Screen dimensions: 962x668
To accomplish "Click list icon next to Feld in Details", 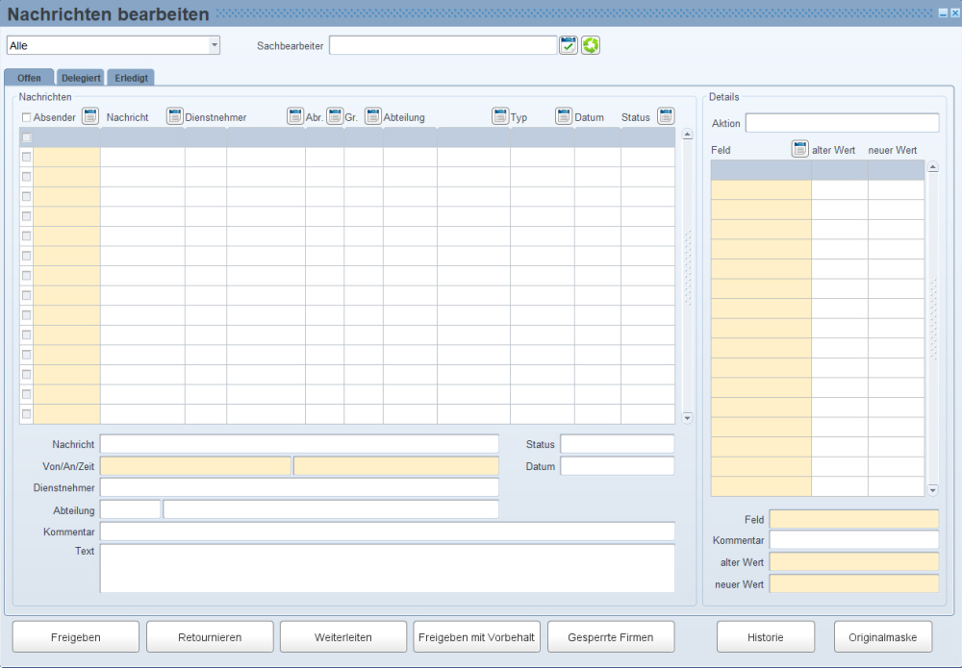I will (800, 149).
